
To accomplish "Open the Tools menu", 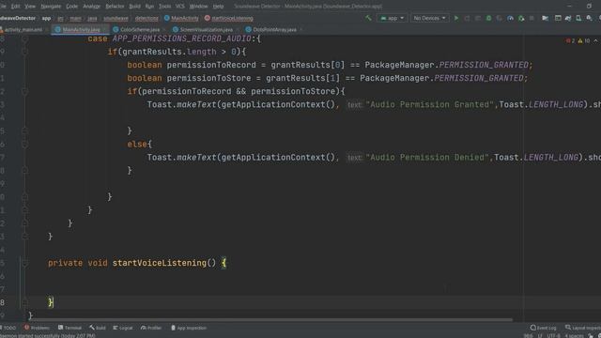I will (x=165, y=7).
